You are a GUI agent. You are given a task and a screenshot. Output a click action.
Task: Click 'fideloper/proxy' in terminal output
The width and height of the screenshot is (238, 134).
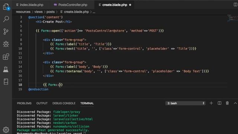(67, 112)
